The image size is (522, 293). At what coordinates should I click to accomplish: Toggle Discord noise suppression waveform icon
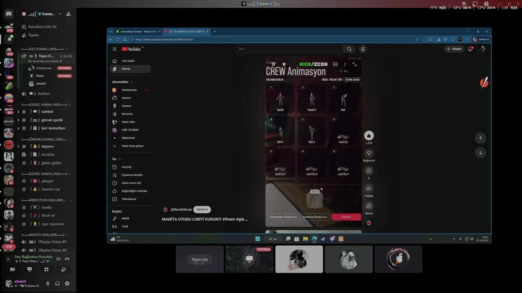[x=58, y=259]
